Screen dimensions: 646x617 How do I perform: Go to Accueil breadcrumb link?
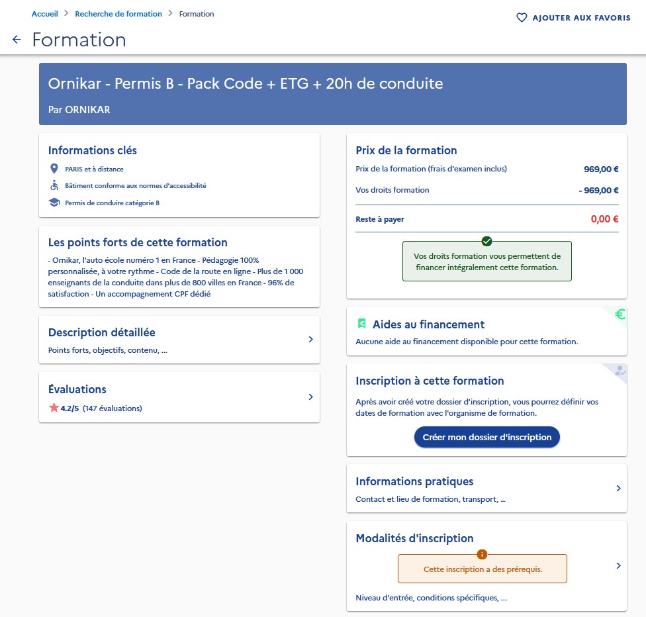(44, 14)
